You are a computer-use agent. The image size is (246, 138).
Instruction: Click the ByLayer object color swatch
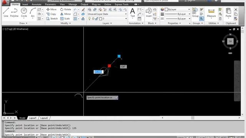166,10
